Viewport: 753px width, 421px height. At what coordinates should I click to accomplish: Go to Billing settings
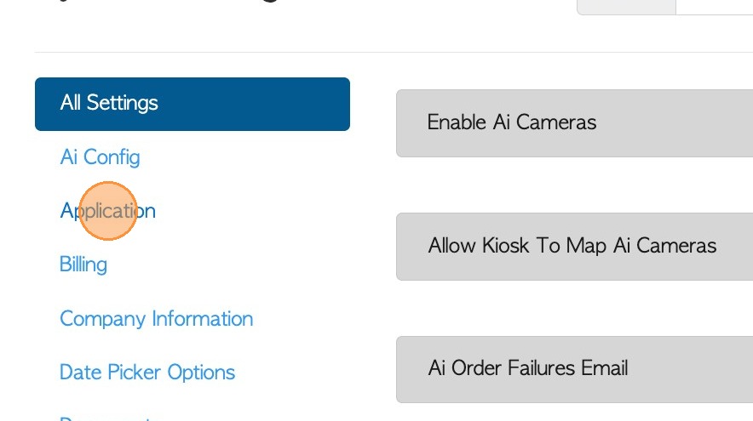tap(83, 265)
